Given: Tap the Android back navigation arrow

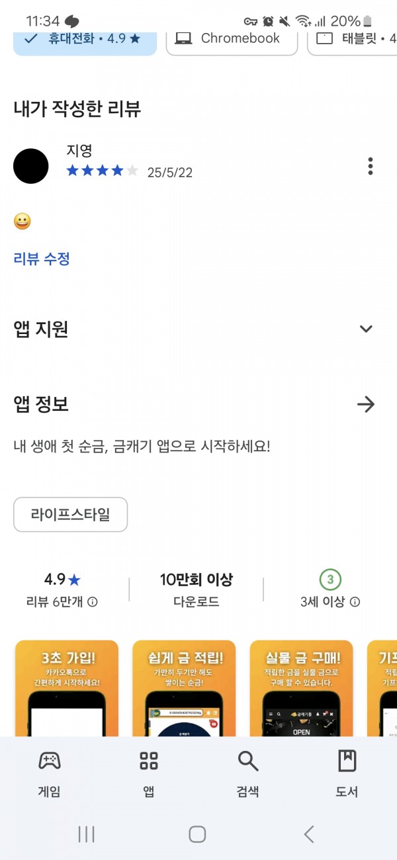Looking at the screenshot, I should point(309,834).
